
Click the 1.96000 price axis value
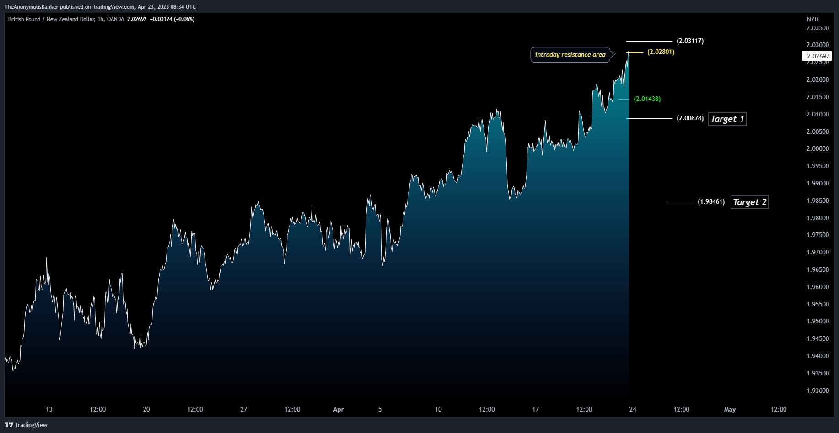coord(817,287)
